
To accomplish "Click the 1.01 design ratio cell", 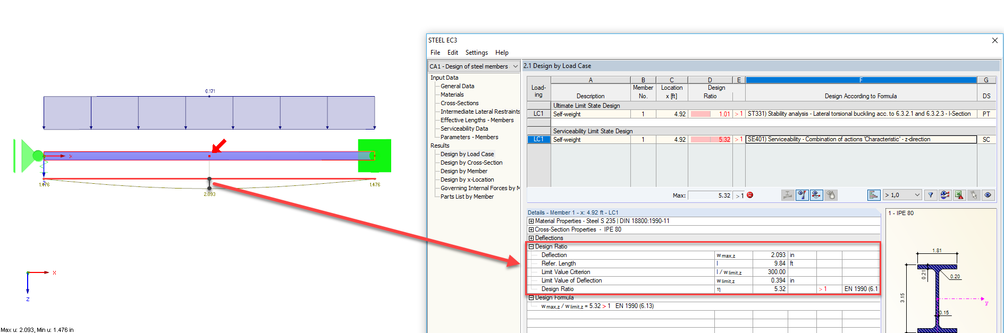I will (710, 114).
